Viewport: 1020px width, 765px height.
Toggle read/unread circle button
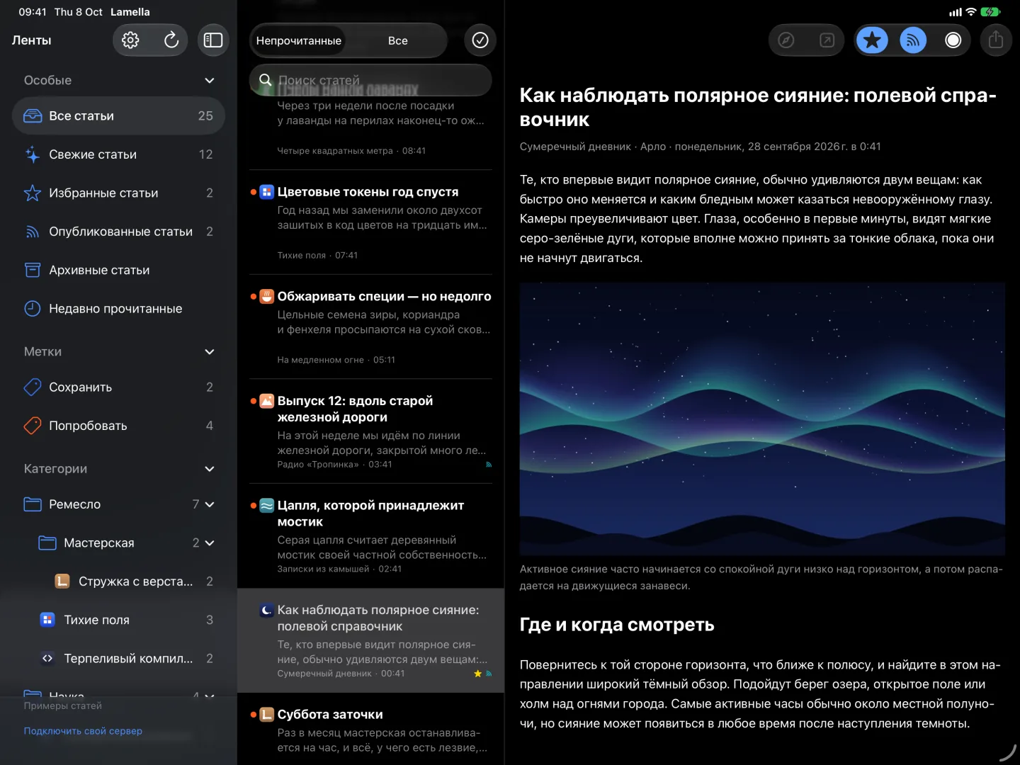click(953, 40)
